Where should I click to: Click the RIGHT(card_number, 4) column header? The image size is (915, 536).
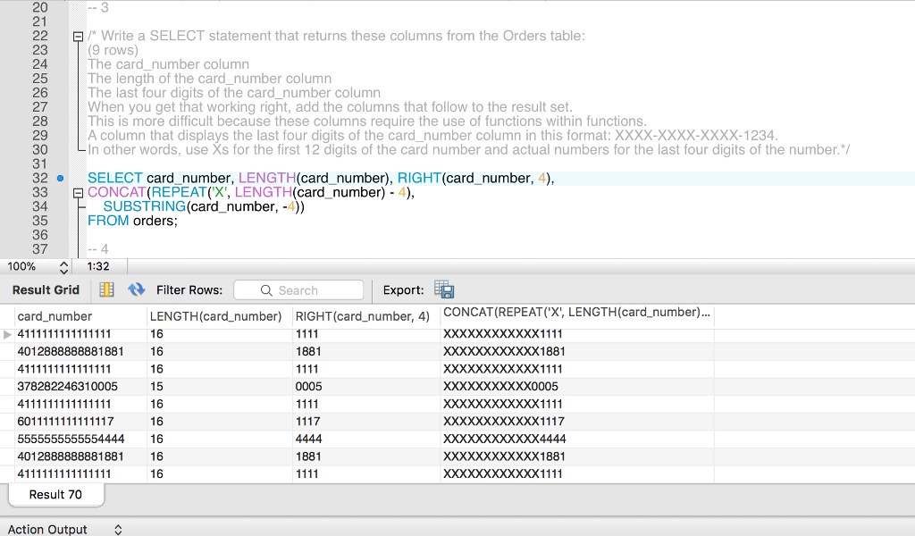click(362, 316)
